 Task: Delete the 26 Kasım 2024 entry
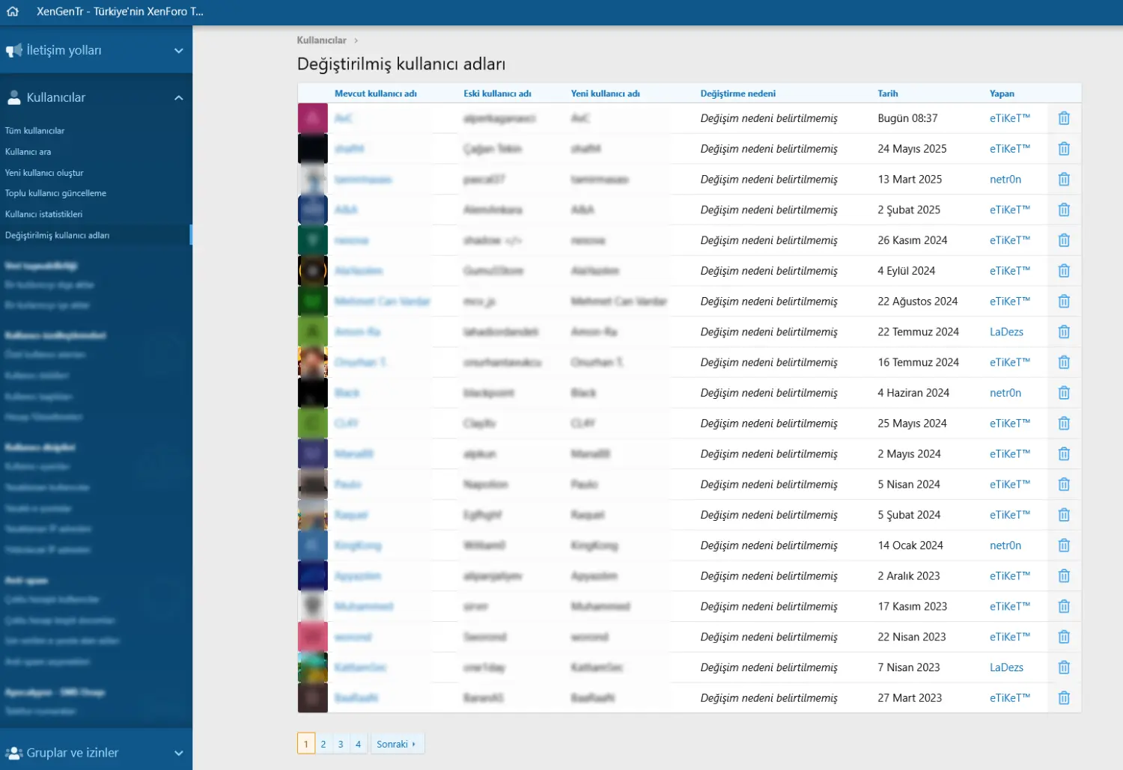point(1064,240)
